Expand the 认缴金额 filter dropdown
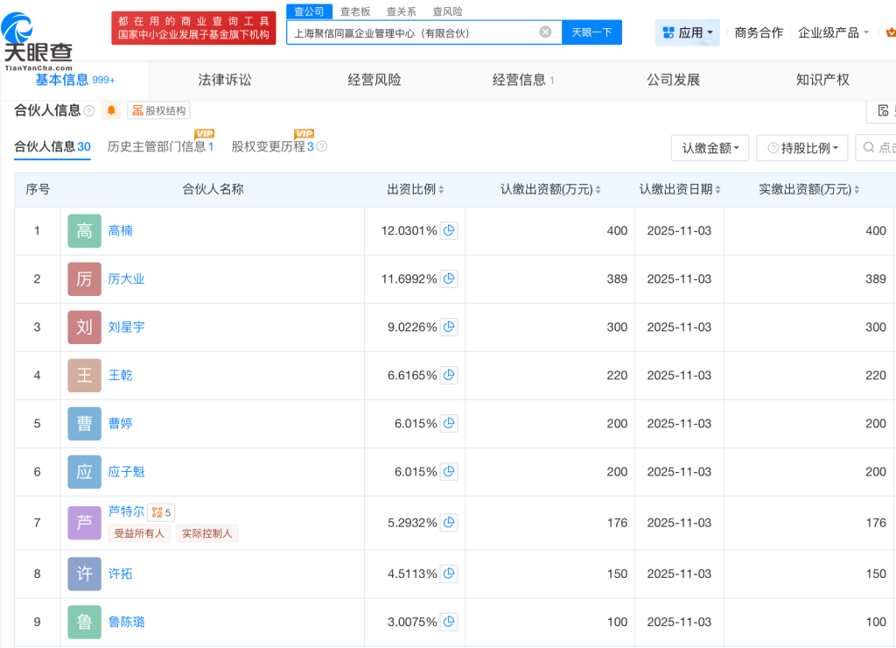The height and width of the screenshot is (648, 896). (x=710, y=148)
